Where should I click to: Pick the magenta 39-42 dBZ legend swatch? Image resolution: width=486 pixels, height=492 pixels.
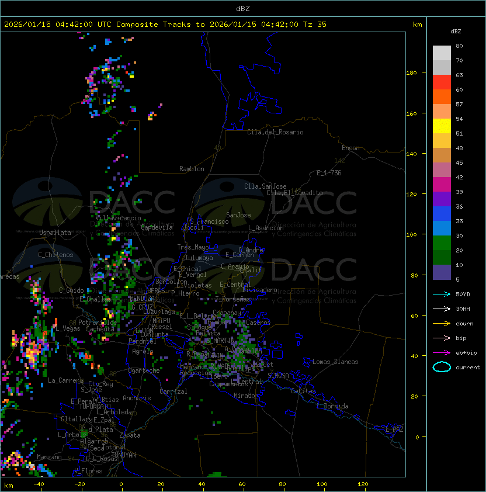click(442, 185)
